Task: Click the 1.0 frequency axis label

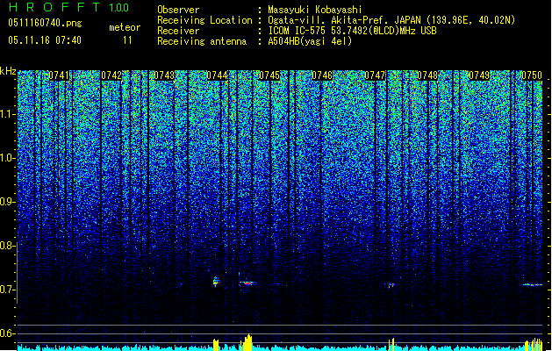Action: click(8, 159)
